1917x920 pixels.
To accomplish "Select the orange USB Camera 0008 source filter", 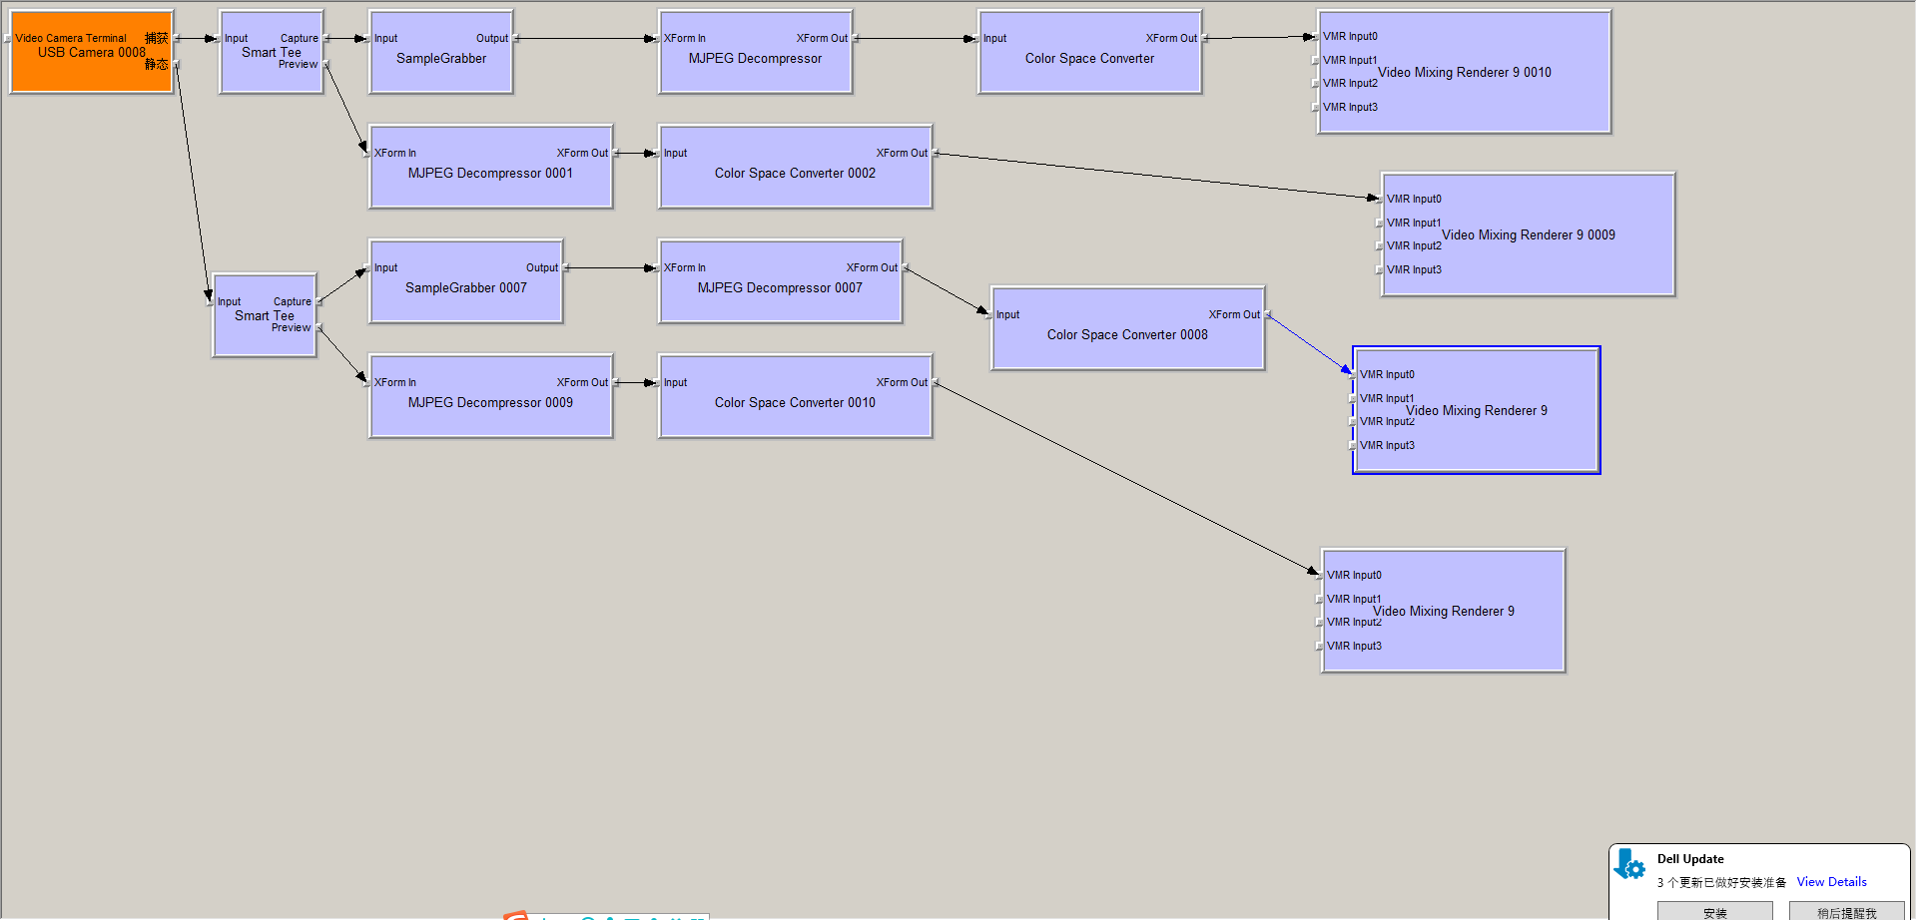I will 90,50.
